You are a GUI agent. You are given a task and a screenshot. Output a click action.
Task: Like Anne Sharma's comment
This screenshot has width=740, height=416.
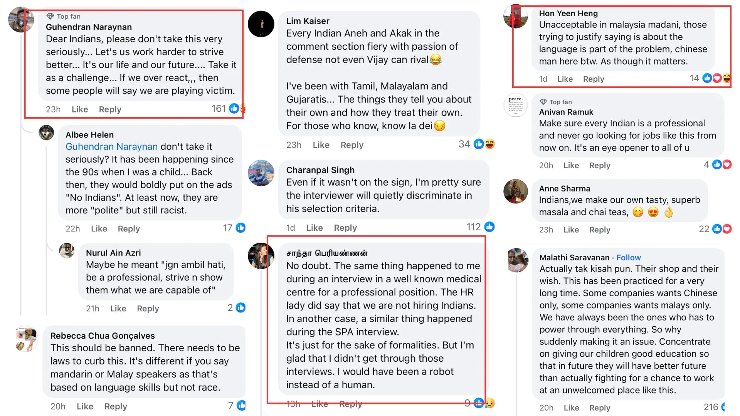click(x=571, y=230)
